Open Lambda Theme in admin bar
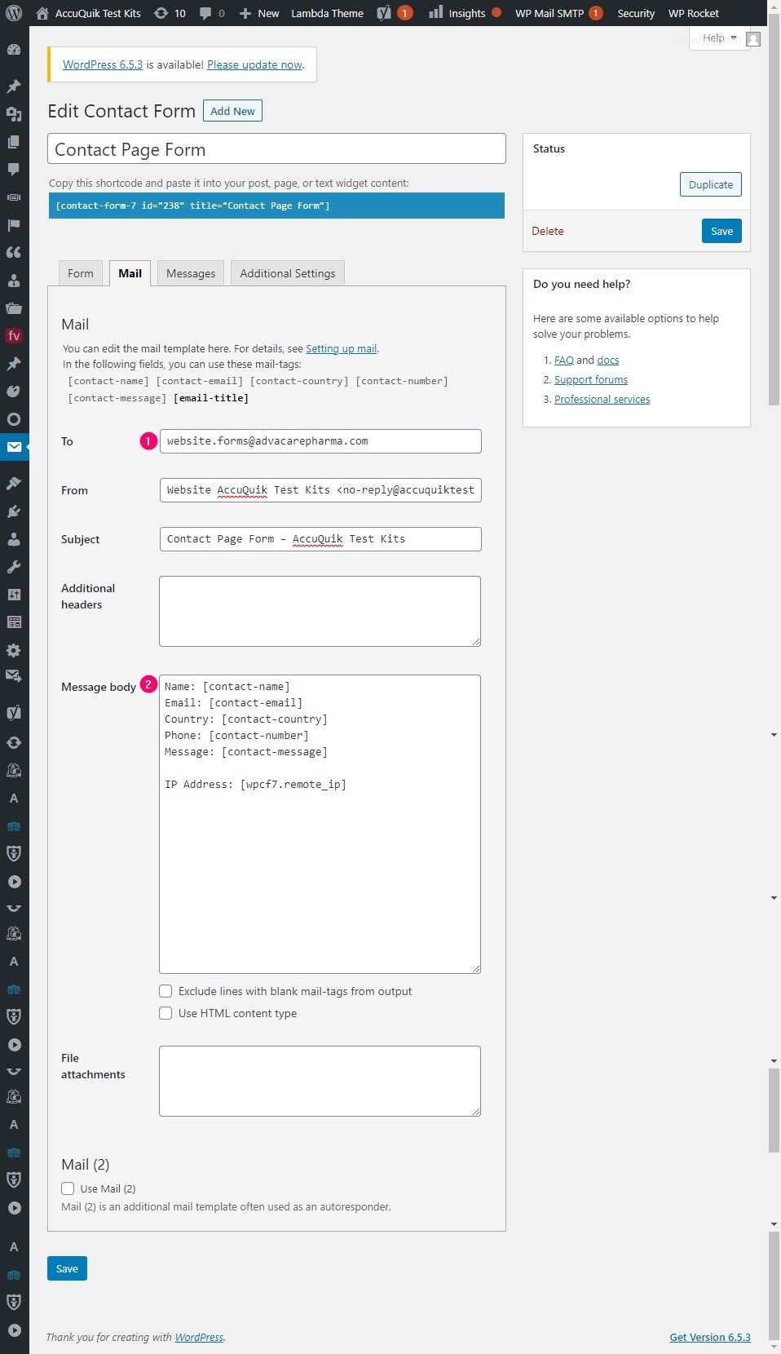 [327, 13]
